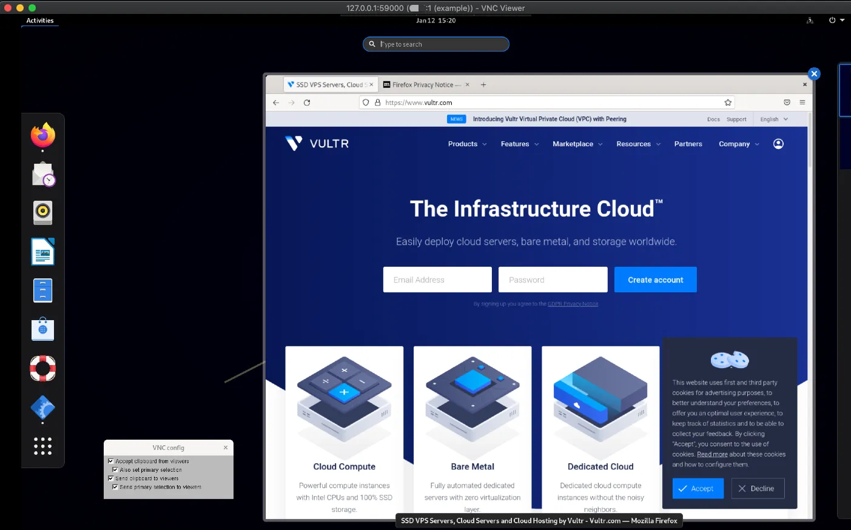Open Firefox from the dock
Screen dimensions: 851x530
42,135
